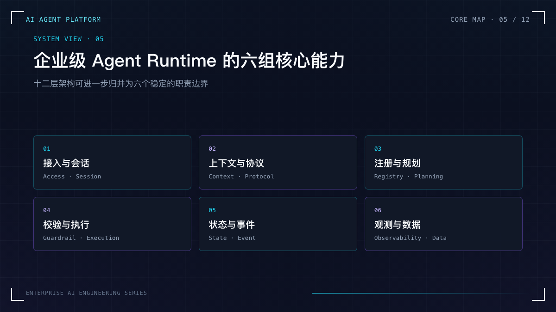Click the 'State · Event' caption
This screenshot has width=556, height=312.
click(x=232, y=238)
